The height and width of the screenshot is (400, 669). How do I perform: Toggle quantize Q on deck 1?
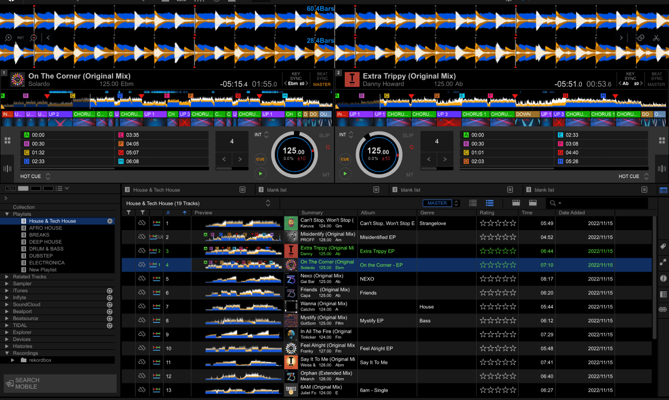[328, 147]
